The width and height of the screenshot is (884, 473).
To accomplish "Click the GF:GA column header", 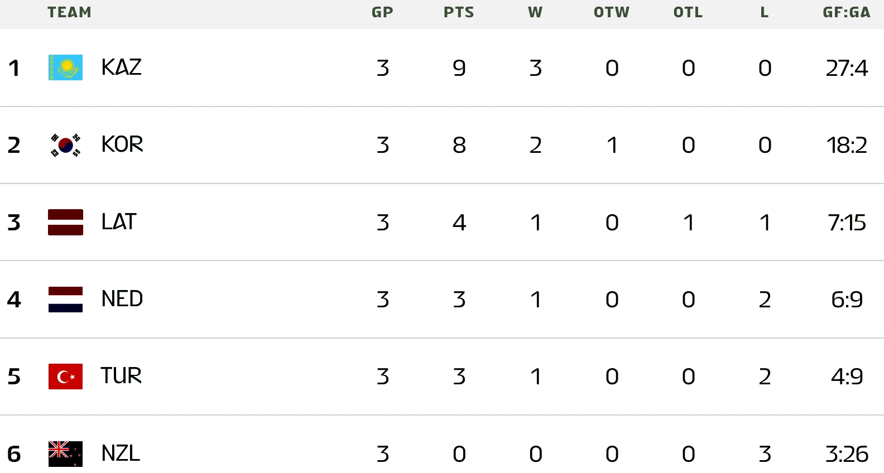I will point(846,12).
